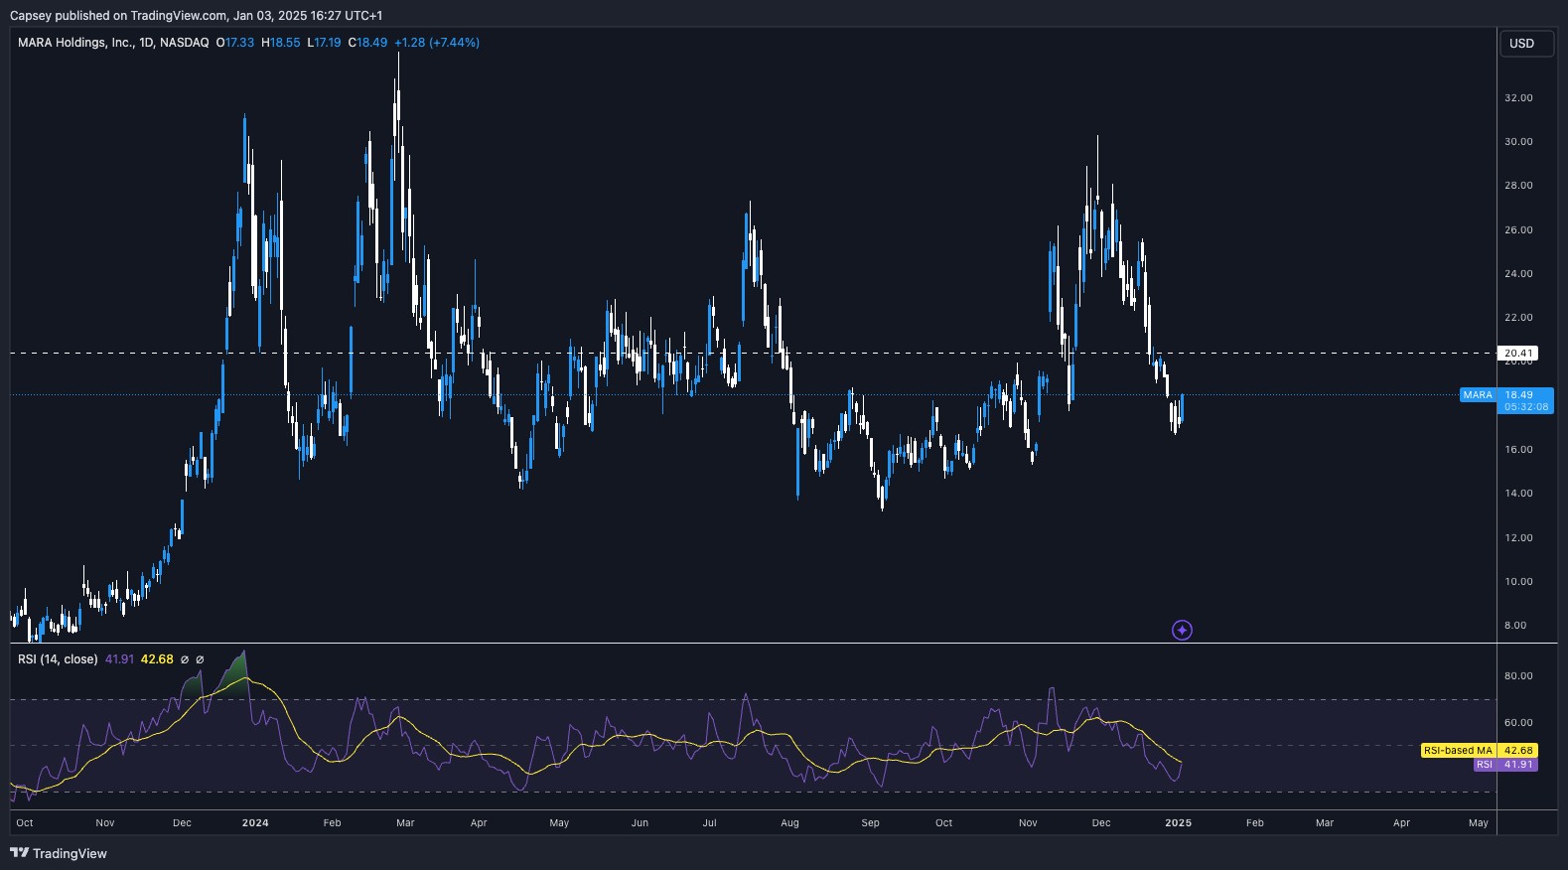The width and height of the screenshot is (1568, 870).
Task: Click the Jul label on time axis
Action: point(709,823)
